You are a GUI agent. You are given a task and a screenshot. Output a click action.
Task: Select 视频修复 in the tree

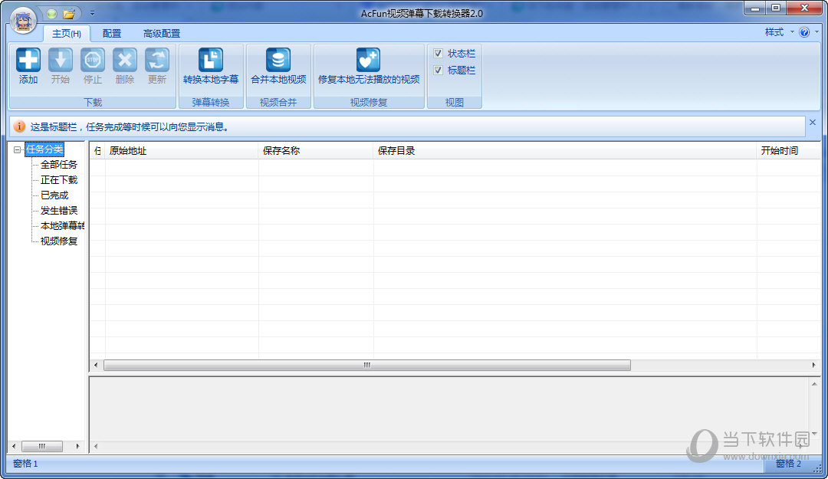tap(58, 241)
